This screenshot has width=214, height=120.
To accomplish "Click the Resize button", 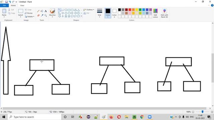I will (x=29, y=13).
